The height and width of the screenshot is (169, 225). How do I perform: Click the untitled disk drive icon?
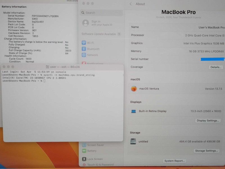pos(133,141)
